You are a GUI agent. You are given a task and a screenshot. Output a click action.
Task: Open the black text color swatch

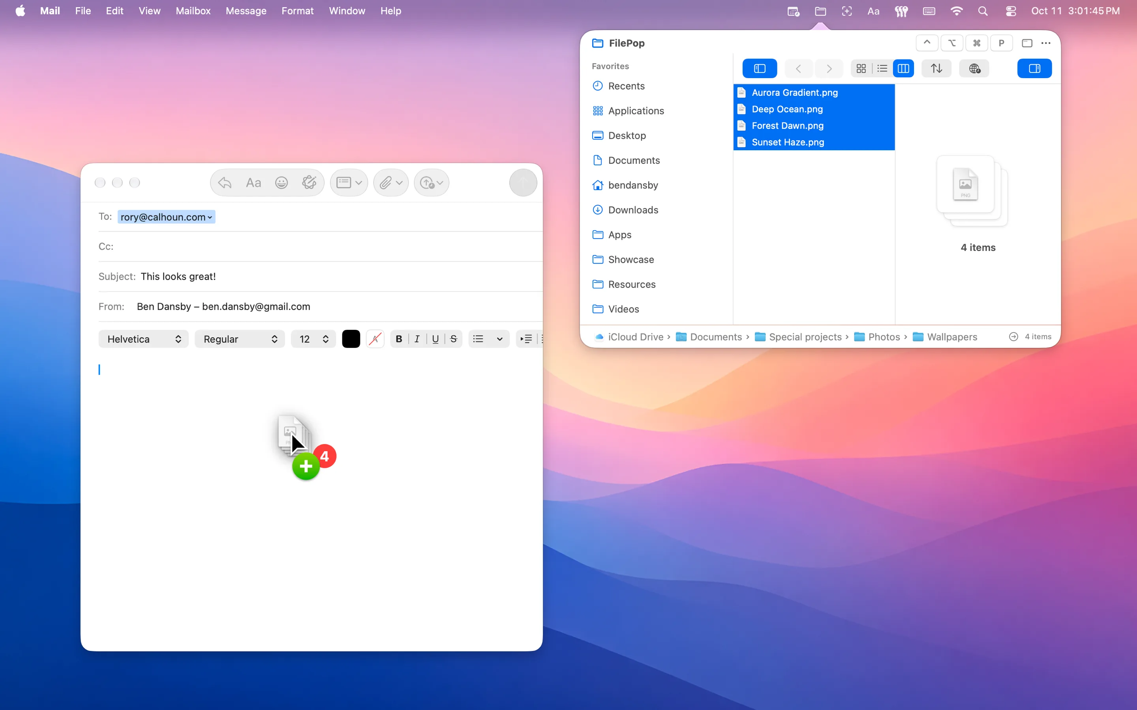[x=351, y=339]
